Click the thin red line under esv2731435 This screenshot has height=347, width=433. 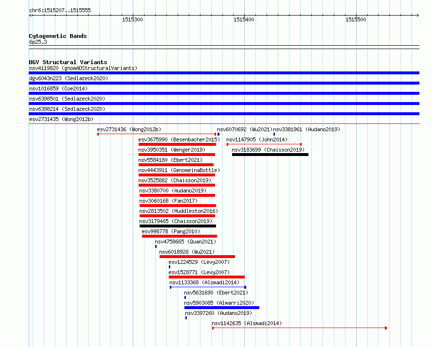point(224,123)
